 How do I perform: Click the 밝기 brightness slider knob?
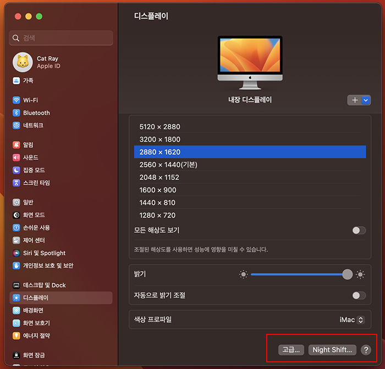(347, 275)
